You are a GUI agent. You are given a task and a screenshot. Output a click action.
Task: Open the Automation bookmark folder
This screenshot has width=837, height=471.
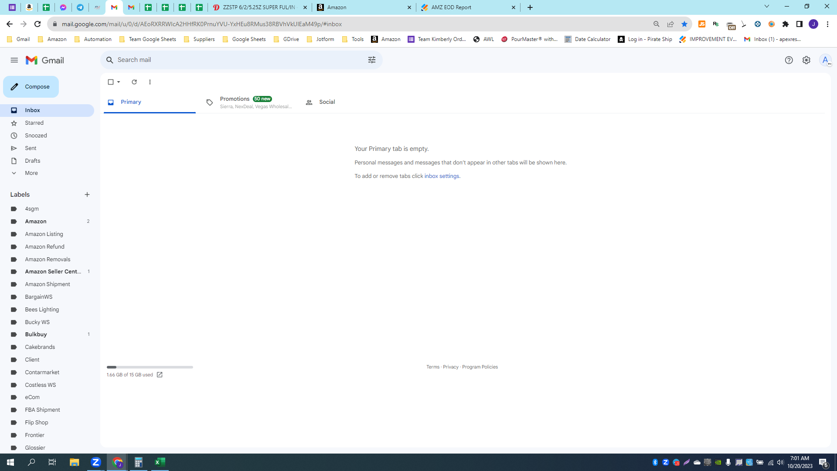click(x=93, y=39)
